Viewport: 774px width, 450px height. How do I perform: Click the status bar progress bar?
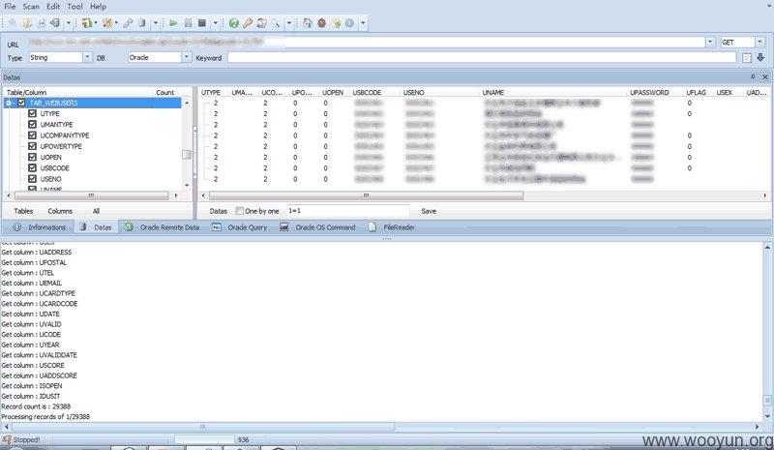204,439
